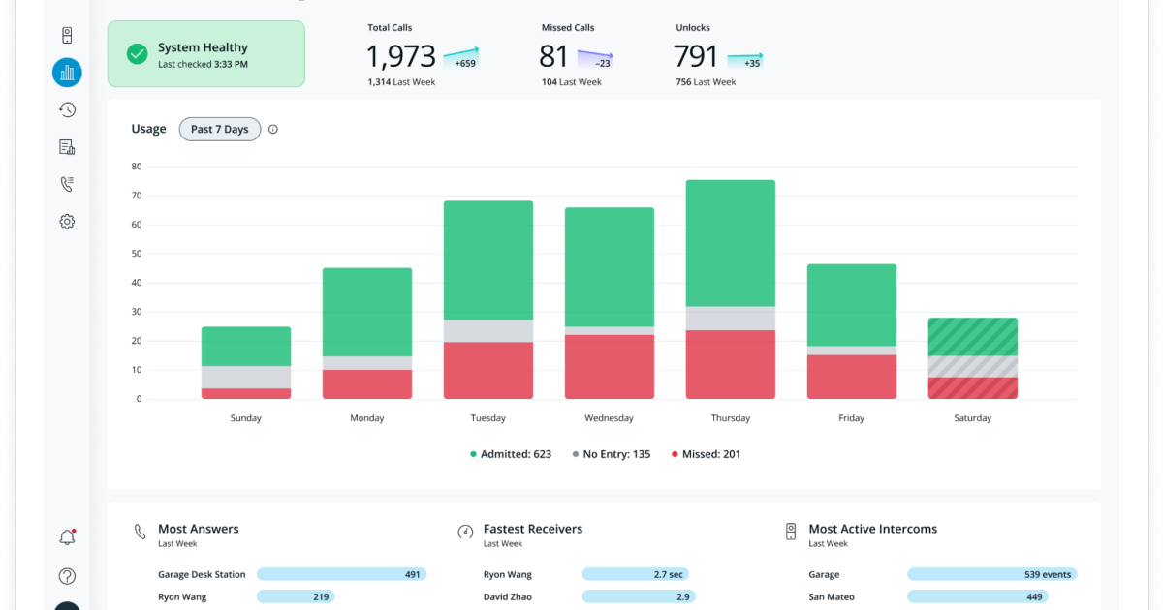
Task: Select the analytics bar chart sidebar icon
Action: (x=67, y=73)
